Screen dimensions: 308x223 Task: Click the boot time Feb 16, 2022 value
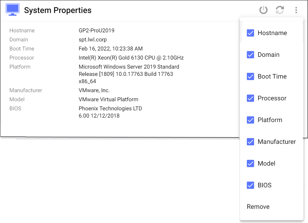point(111,49)
